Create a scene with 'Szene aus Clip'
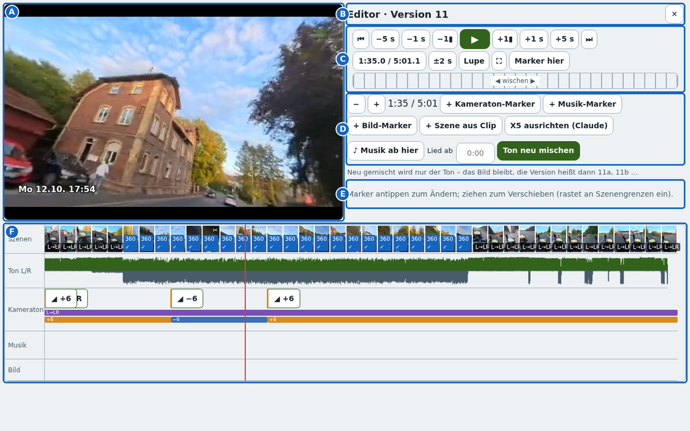The image size is (690, 431). pos(461,126)
